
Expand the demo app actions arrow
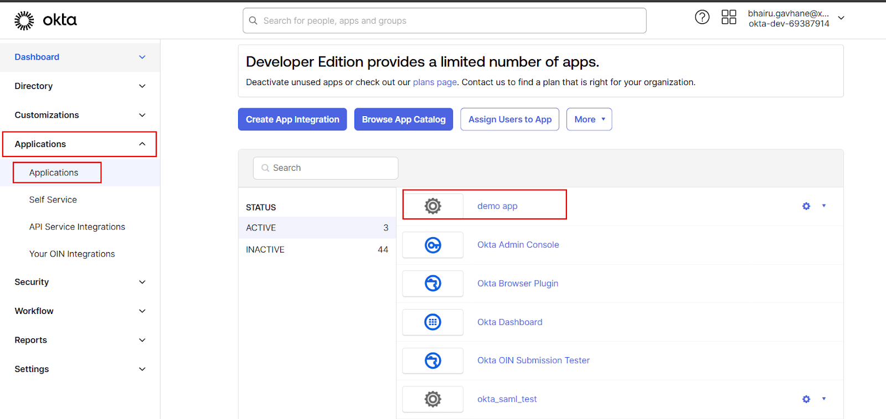[824, 206]
